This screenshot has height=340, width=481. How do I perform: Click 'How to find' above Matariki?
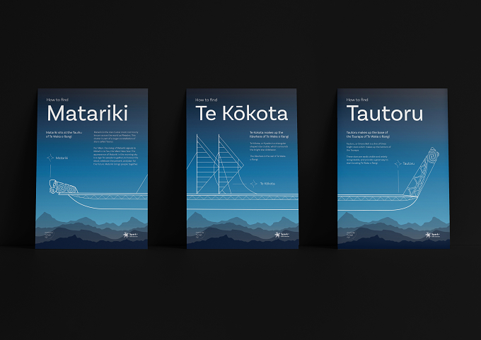coord(57,100)
